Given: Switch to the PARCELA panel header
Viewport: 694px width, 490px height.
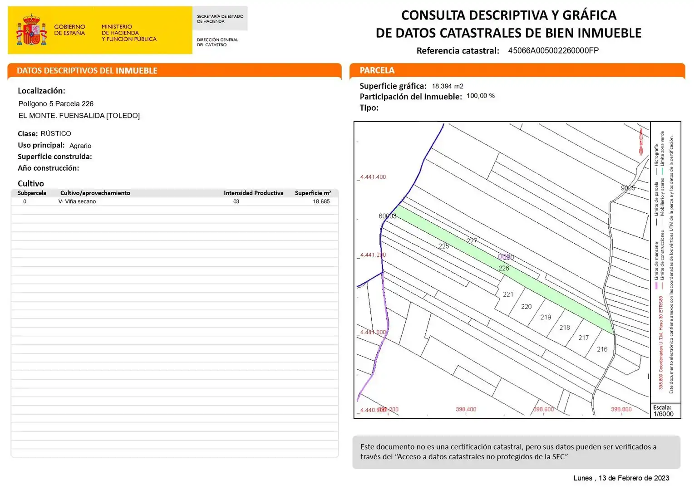Looking at the screenshot, I should 377,70.
